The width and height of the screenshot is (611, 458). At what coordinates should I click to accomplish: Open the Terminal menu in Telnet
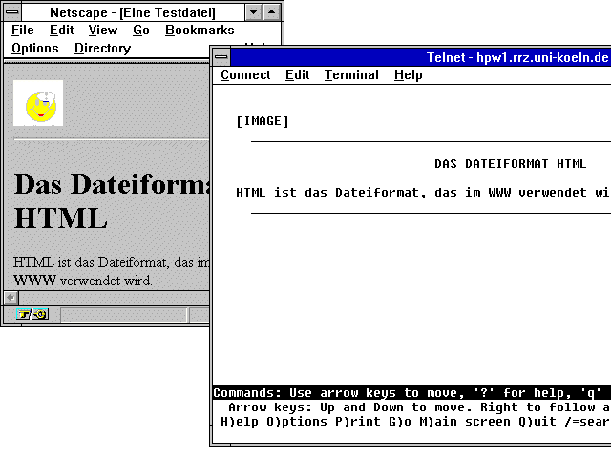[351, 74]
